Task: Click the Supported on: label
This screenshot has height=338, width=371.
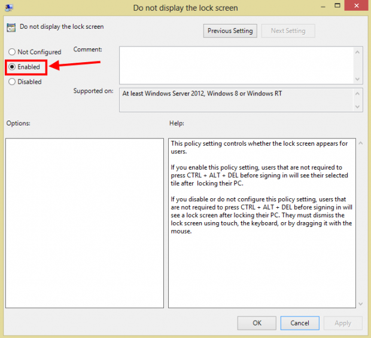Action: click(93, 91)
